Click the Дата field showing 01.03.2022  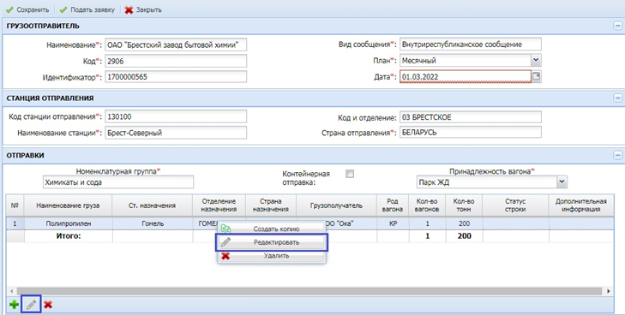coord(466,76)
